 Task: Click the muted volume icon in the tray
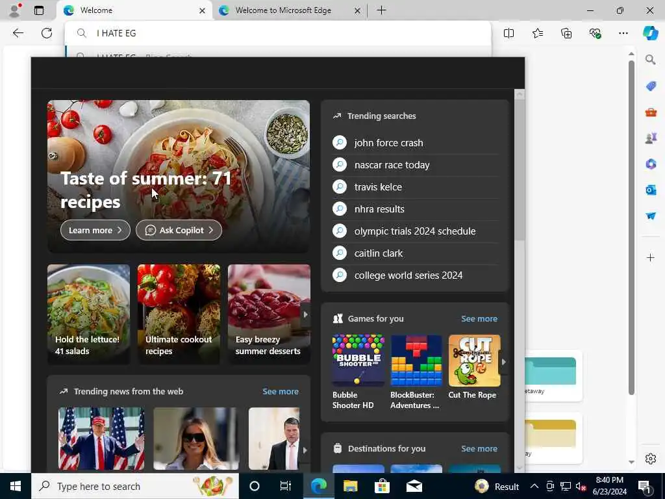[x=581, y=486]
